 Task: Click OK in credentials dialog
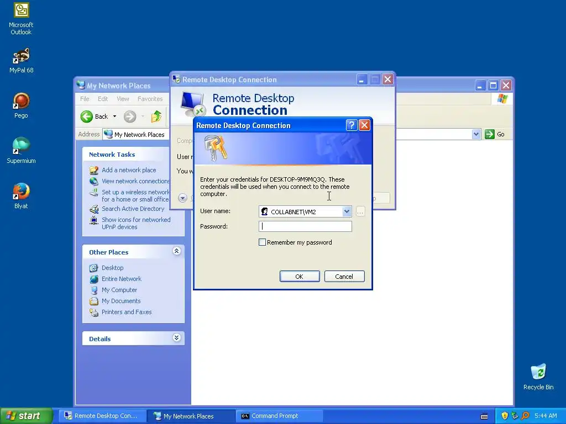pos(299,277)
